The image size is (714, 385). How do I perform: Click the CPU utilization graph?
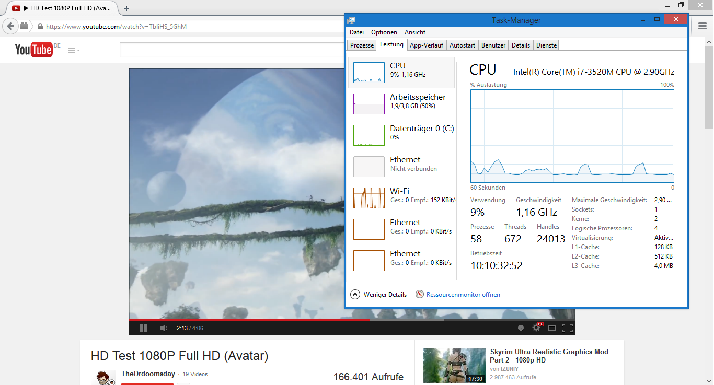coord(572,136)
